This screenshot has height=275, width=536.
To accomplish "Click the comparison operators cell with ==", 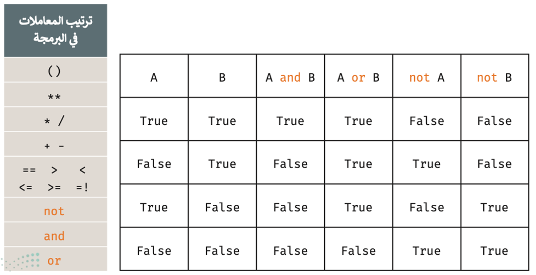I will pyautogui.click(x=55, y=177).
